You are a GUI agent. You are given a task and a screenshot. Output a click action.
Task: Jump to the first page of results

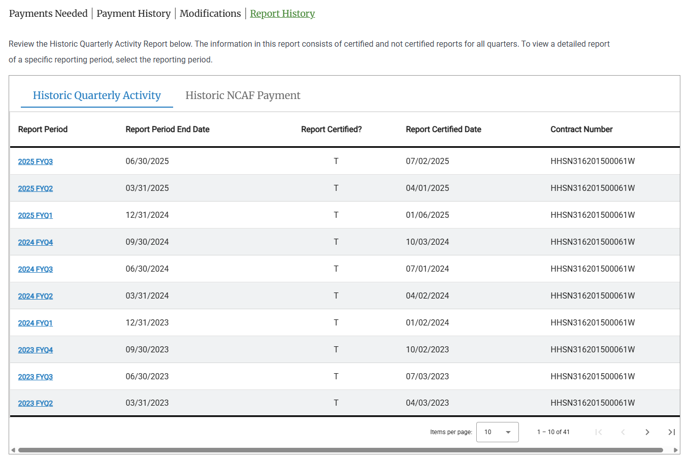click(599, 432)
